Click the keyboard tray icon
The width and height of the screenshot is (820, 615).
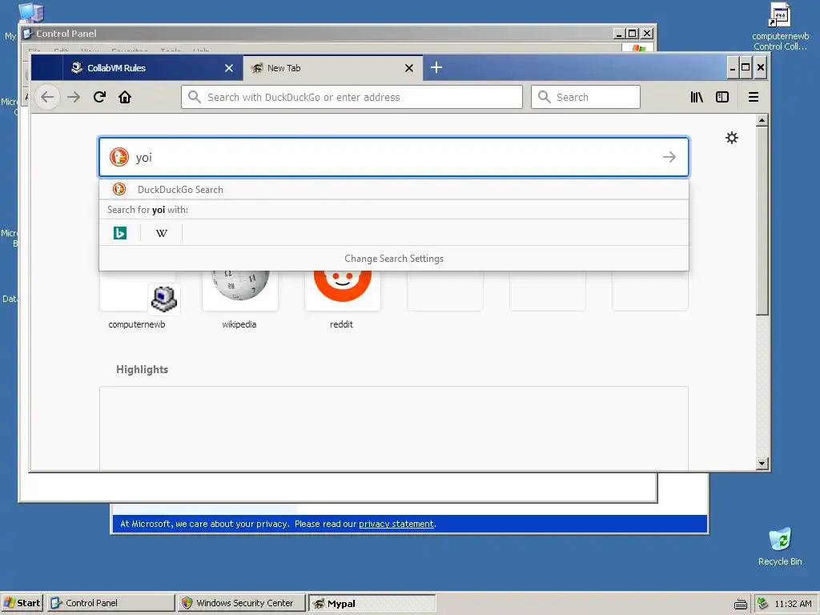tap(740, 604)
